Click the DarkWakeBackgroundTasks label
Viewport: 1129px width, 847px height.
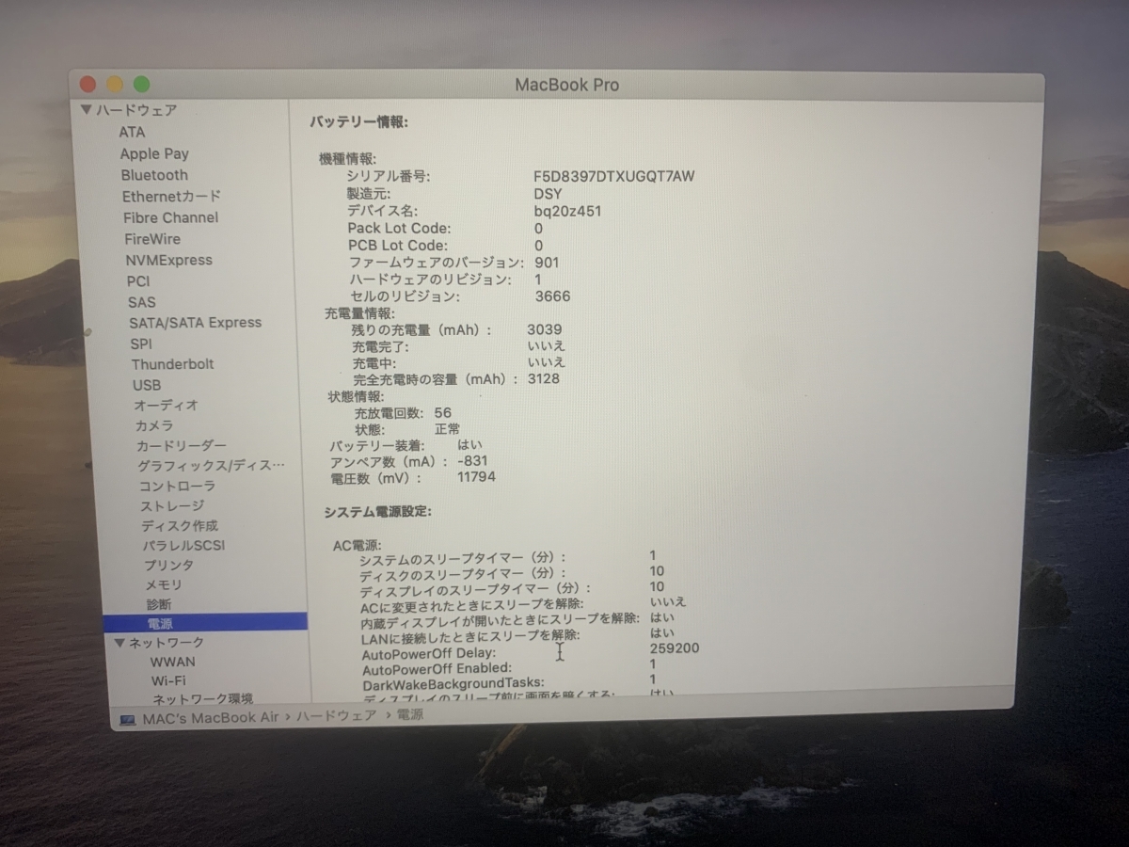tap(453, 682)
